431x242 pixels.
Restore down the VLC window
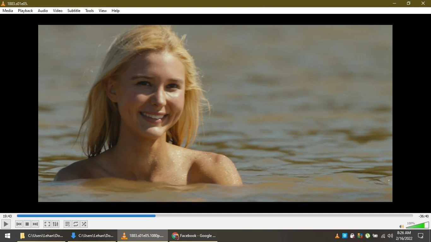[409, 3]
